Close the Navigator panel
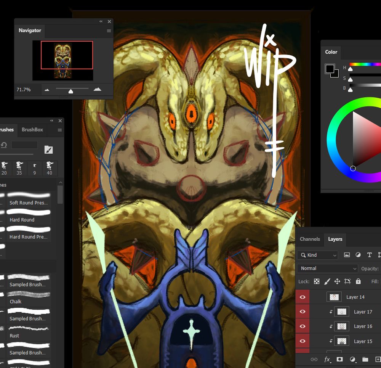Image resolution: width=381 pixels, height=368 pixels. [109, 21]
